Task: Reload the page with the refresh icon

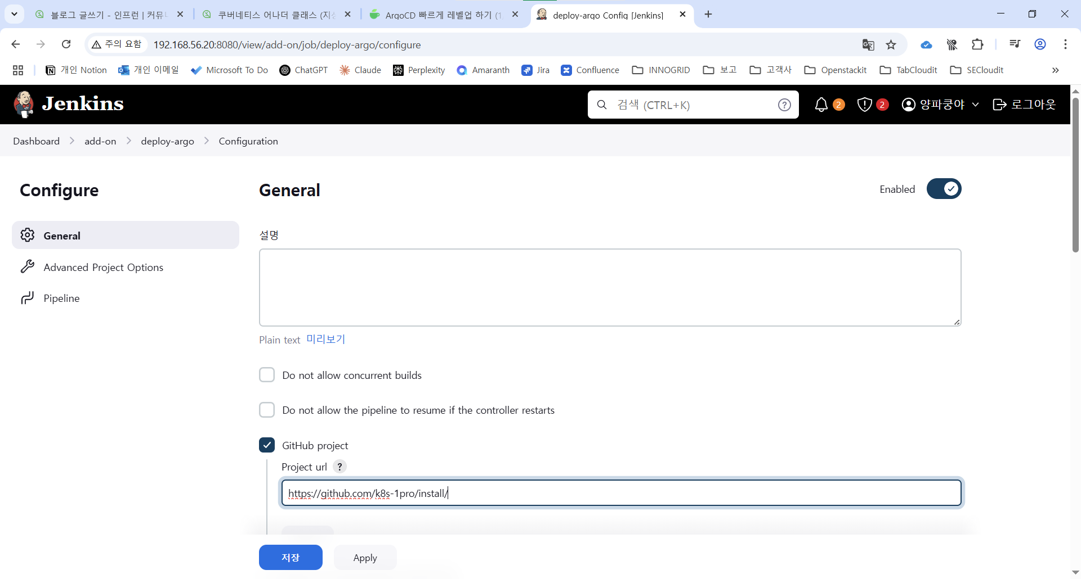Action: coord(66,44)
